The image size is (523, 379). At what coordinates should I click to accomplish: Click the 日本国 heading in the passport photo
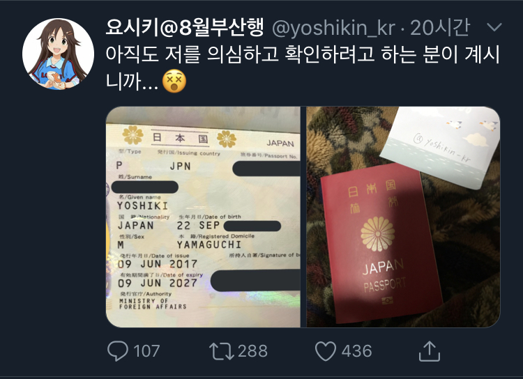pos(180,138)
